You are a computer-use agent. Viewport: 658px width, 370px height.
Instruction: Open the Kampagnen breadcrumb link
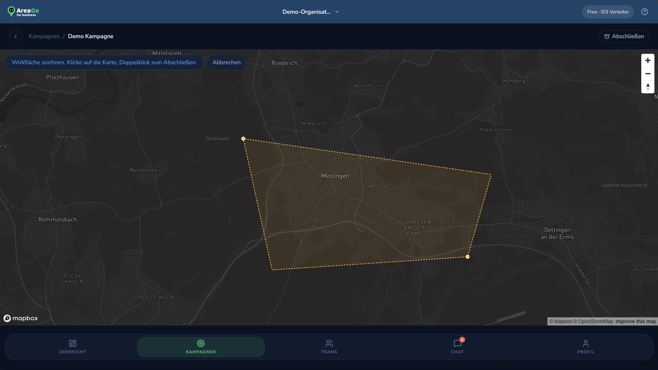(44, 36)
